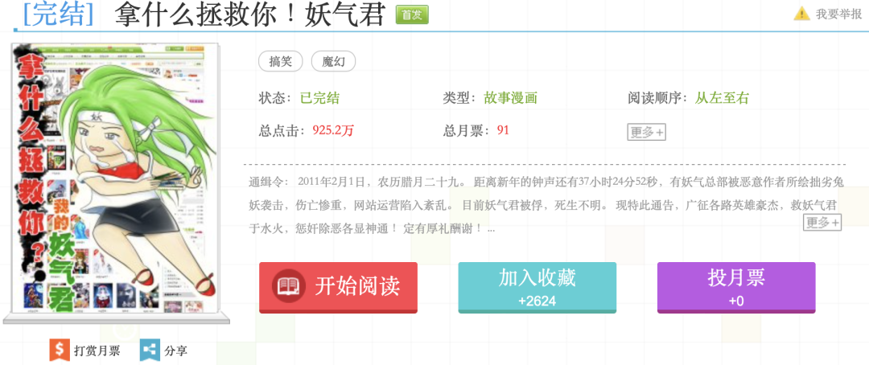Expand 更多+ below the reading order
This screenshot has height=365, width=869.
(646, 133)
